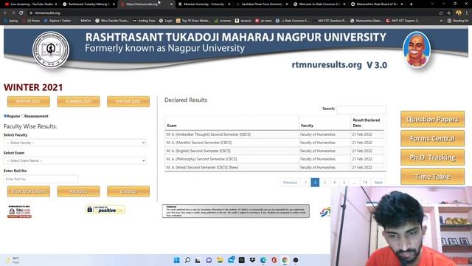472x266 pixels.
Task: Open the Trading View bookmark
Action: pos(144,21)
